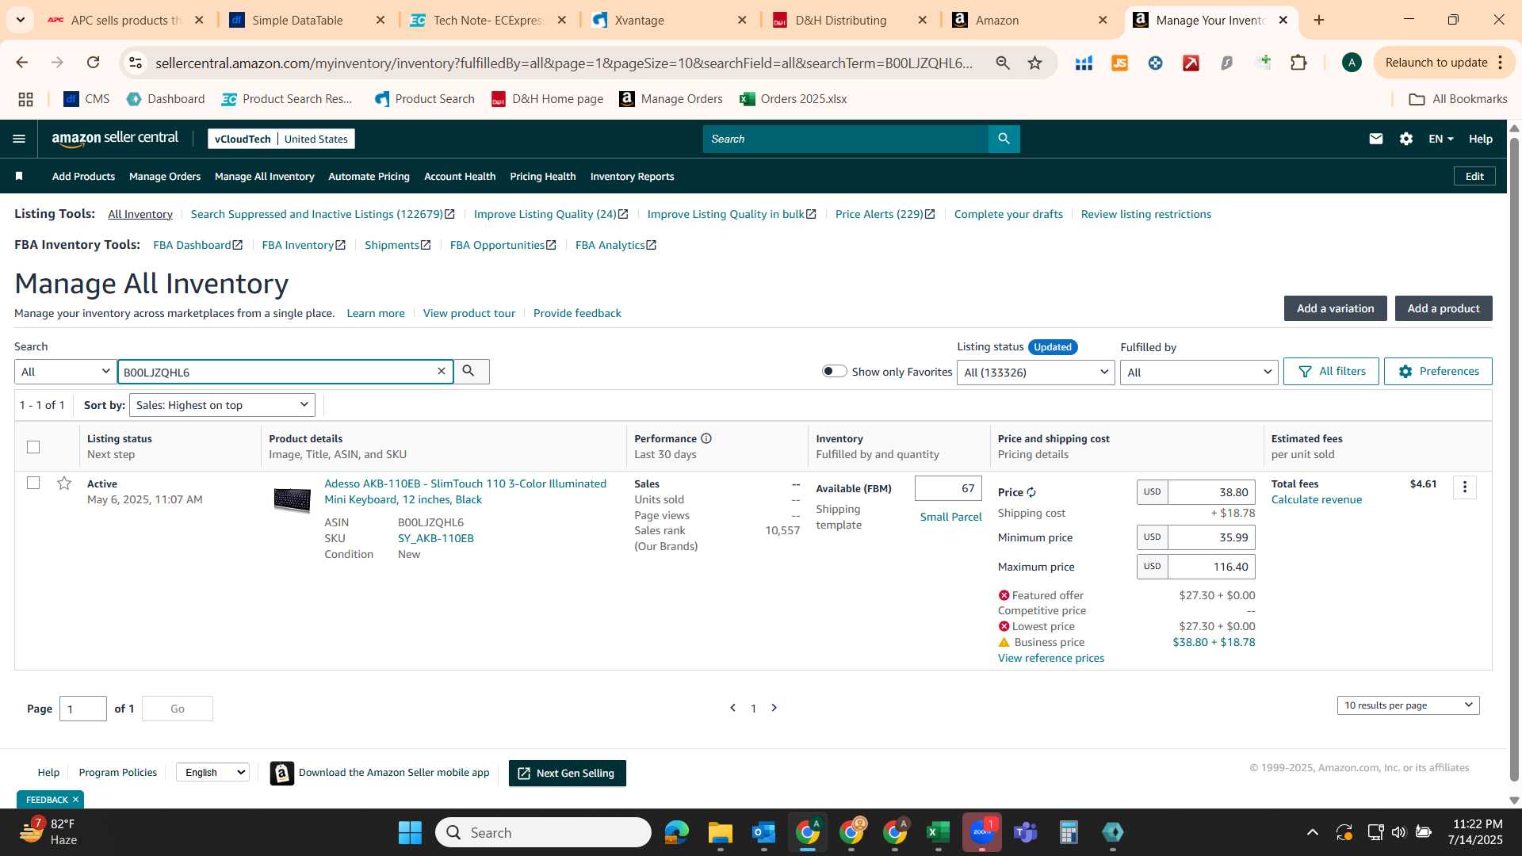Image resolution: width=1522 pixels, height=856 pixels.
Task: Open the Add Products menu
Action: pyautogui.click(x=83, y=176)
